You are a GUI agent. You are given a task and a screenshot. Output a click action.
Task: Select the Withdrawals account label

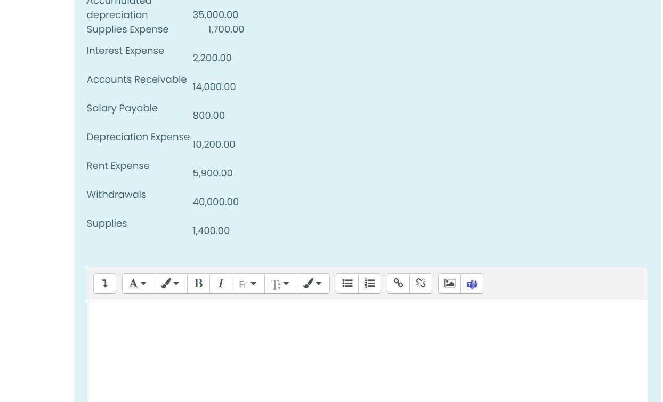(x=116, y=194)
